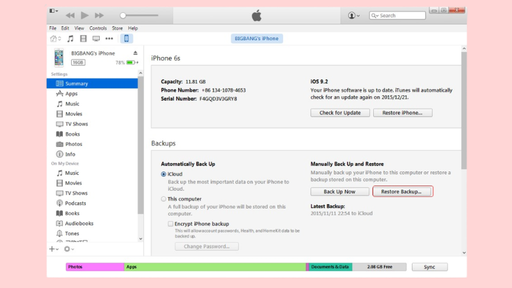Image resolution: width=512 pixels, height=288 pixels.
Task: Click Change Password button
Action: (x=207, y=246)
